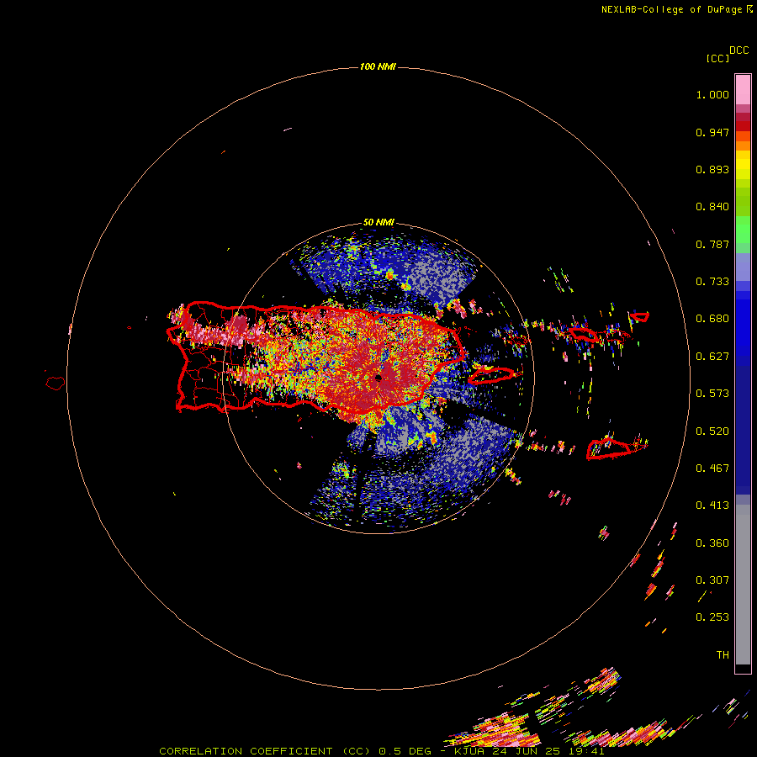Click the small Mona Island outline far west
The height and width of the screenshot is (757, 757).
pyautogui.click(x=56, y=383)
